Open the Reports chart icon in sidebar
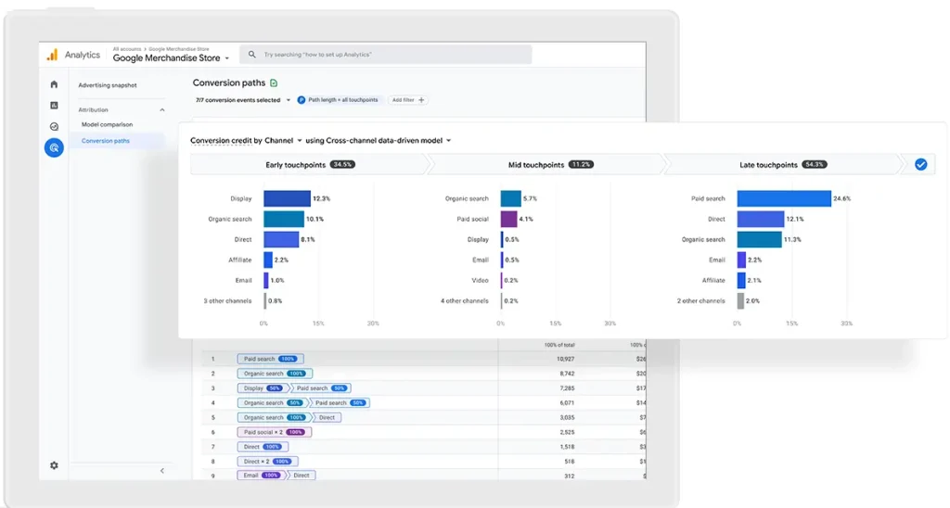Image resolution: width=950 pixels, height=508 pixels. (x=54, y=106)
